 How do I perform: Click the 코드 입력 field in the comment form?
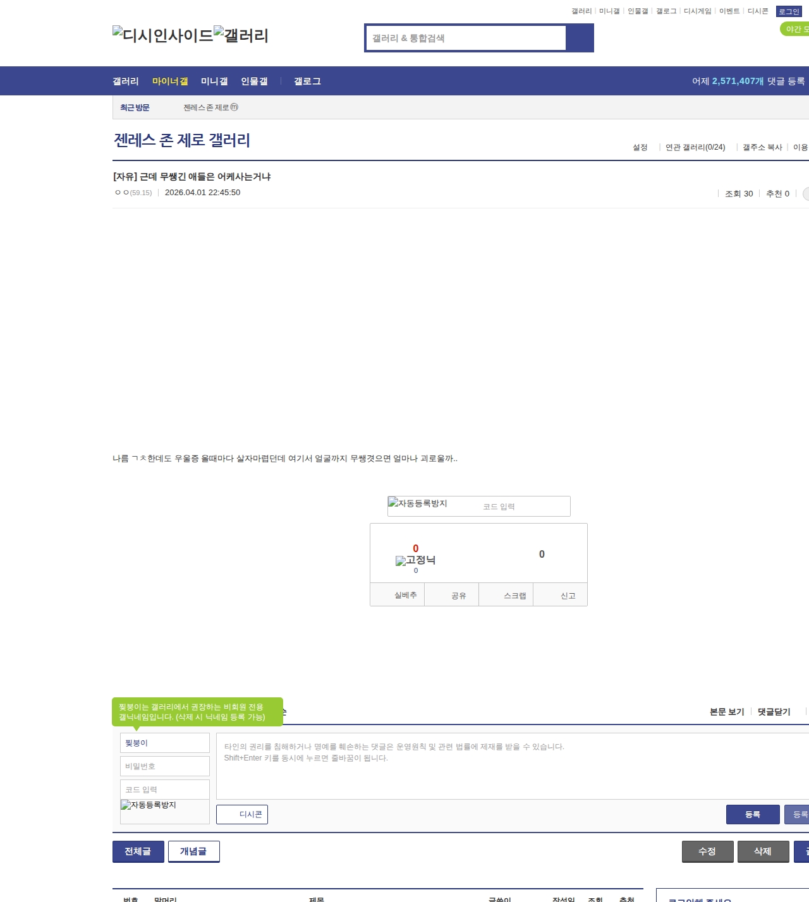[165, 790]
